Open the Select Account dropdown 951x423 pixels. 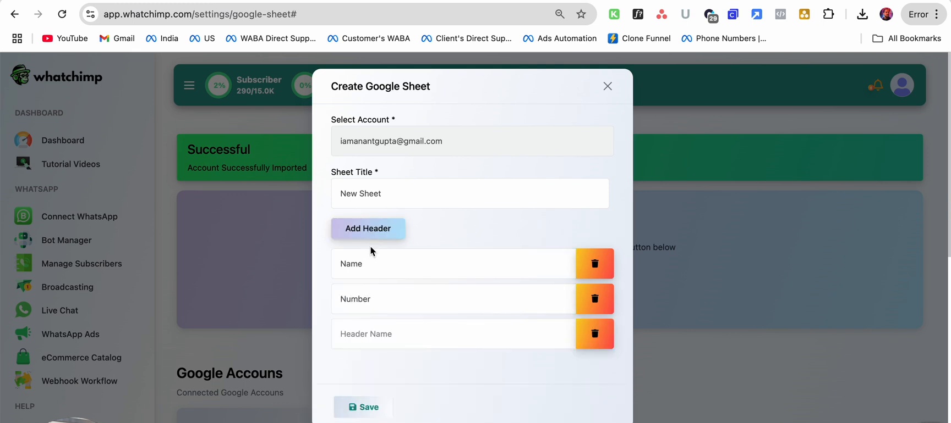click(x=472, y=141)
